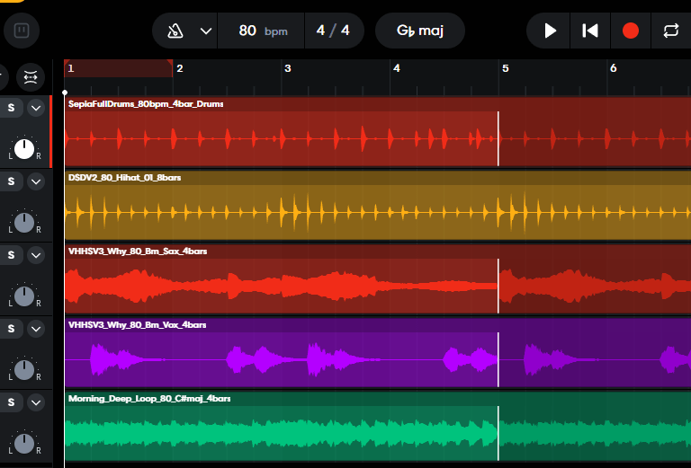The height and width of the screenshot is (468, 691).
Task: Open metronome options dropdown arrow
Action: coord(206,31)
